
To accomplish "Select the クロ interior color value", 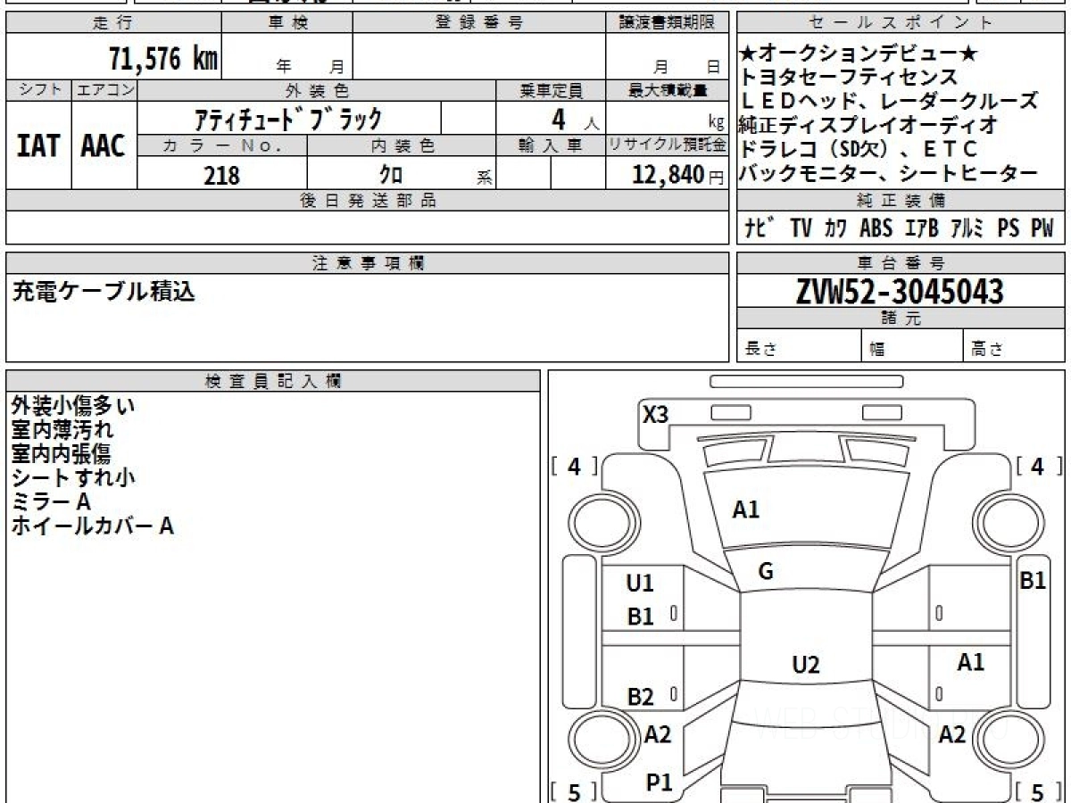I will (392, 175).
